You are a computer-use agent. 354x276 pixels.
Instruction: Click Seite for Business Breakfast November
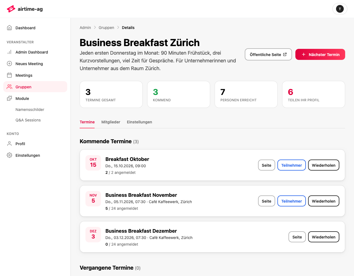[x=267, y=201]
